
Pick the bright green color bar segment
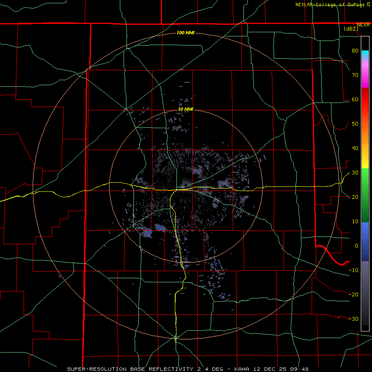[x=365, y=180]
